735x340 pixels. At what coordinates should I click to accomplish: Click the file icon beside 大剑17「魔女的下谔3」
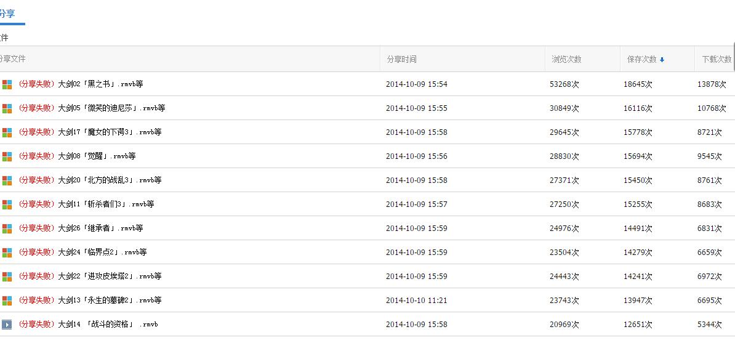pyautogui.click(x=7, y=132)
